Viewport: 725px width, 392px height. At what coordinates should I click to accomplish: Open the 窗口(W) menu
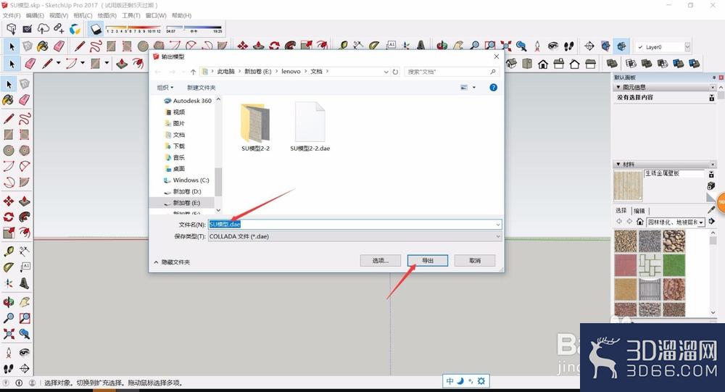pos(156,15)
